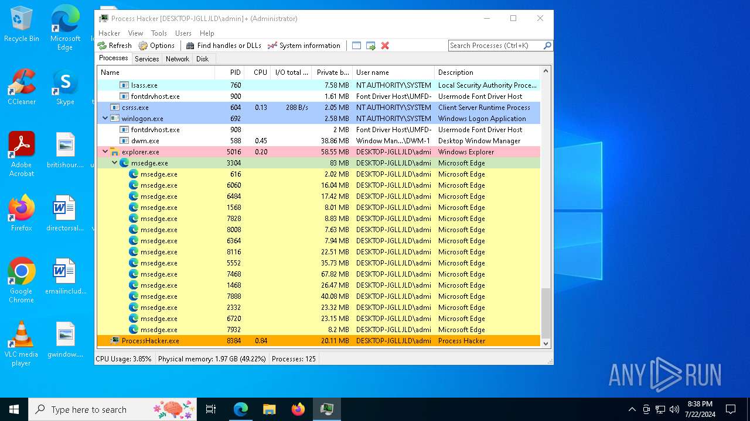Open Skype desktop shortcut

(x=65, y=87)
